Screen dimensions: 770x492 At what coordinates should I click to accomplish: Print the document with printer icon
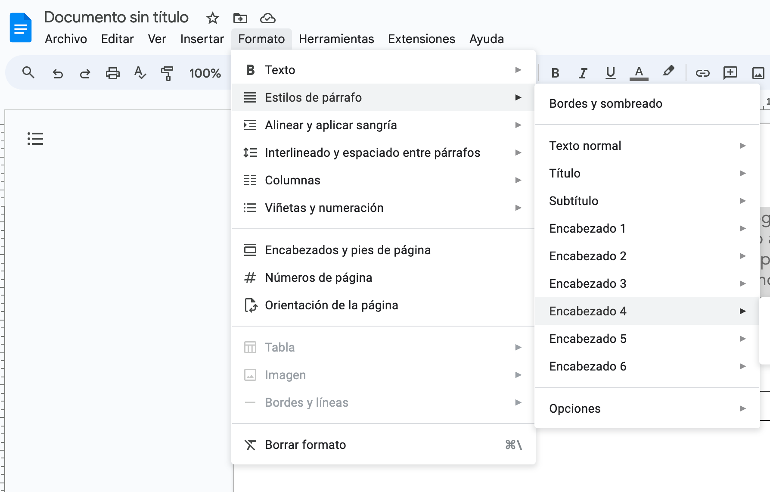(x=112, y=73)
